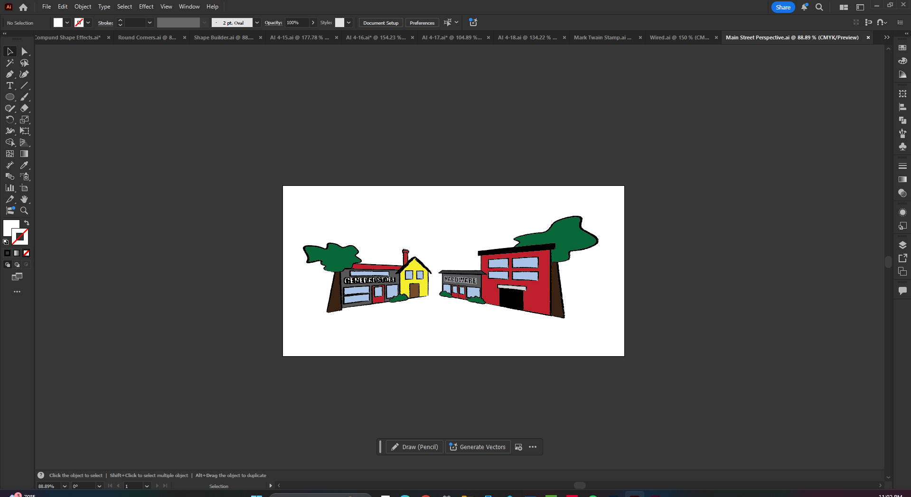This screenshot has width=911, height=497.
Task: Open the Effect menu
Action: pos(146,6)
